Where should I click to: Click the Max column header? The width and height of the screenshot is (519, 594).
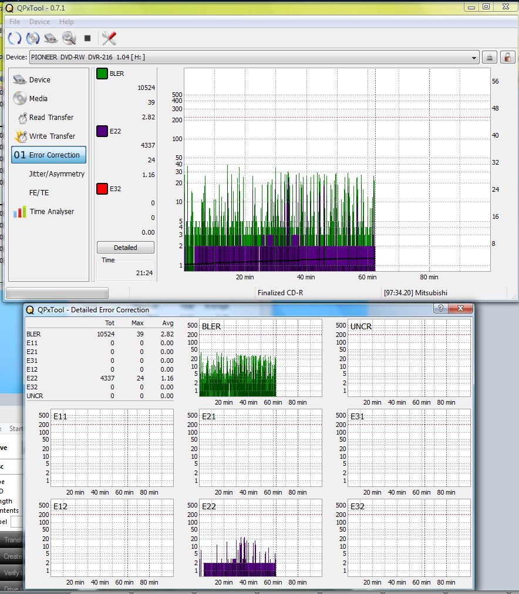click(137, 323)
